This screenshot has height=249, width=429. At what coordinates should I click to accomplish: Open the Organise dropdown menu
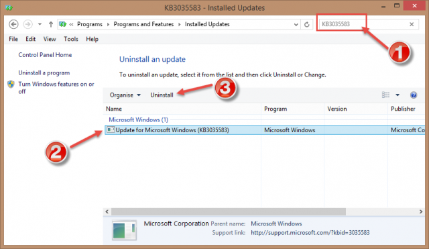point(125,95)
